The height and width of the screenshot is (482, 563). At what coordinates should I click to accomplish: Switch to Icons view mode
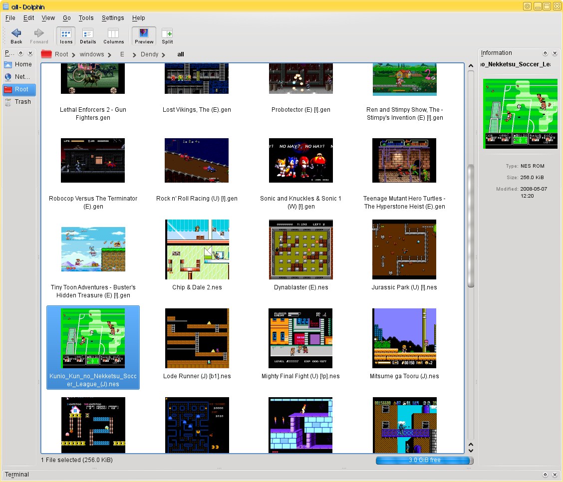pos(66,36)
